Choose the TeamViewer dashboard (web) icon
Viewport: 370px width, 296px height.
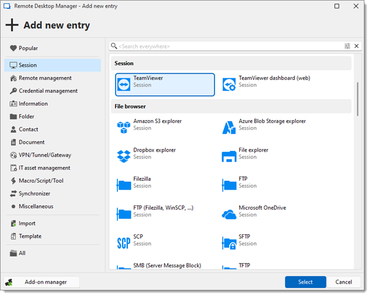[229, 84]
